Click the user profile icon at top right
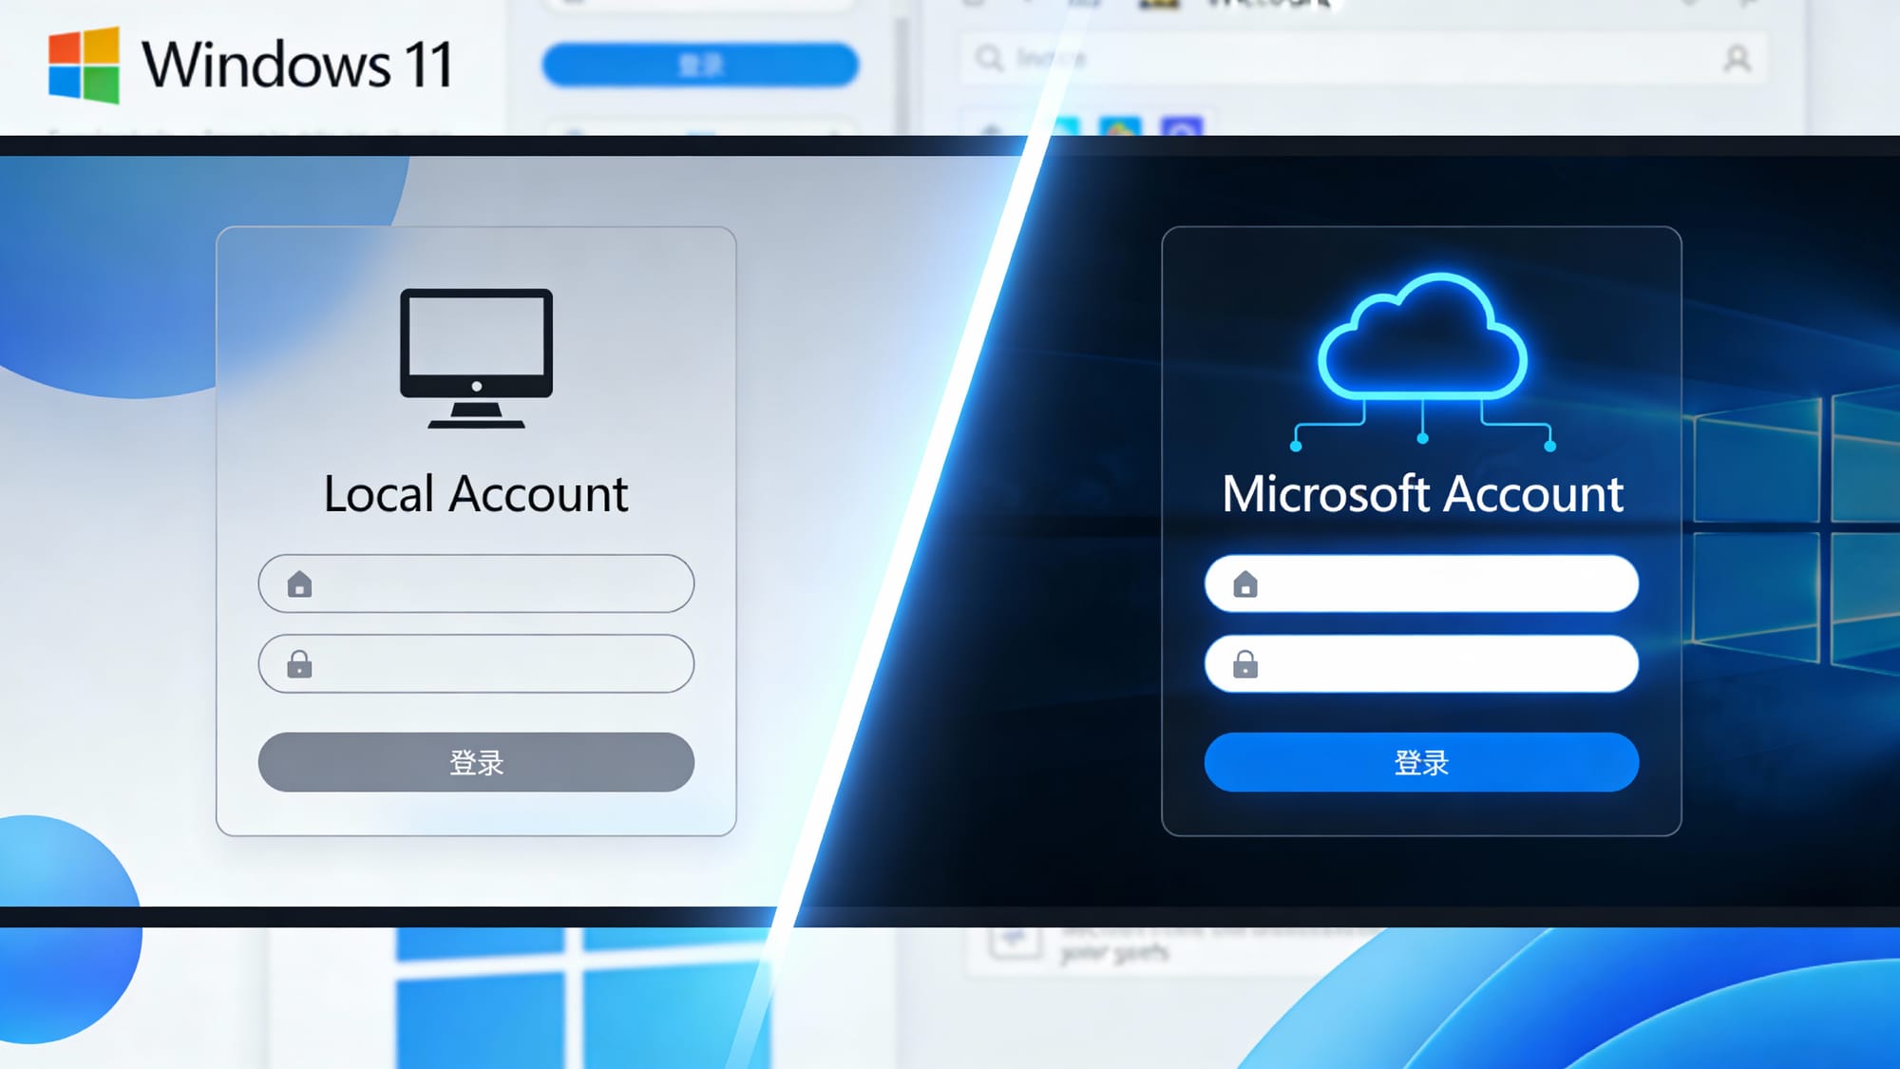Screen dimensions: 1900x1069 click(1737, 59)
